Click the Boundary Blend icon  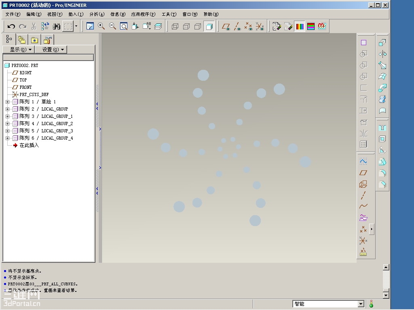[x=382, y=77]
